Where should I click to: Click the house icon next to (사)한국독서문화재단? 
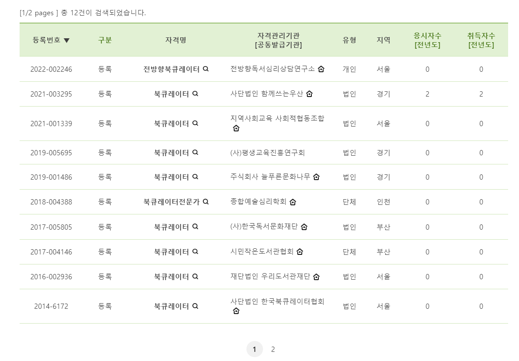304,227
